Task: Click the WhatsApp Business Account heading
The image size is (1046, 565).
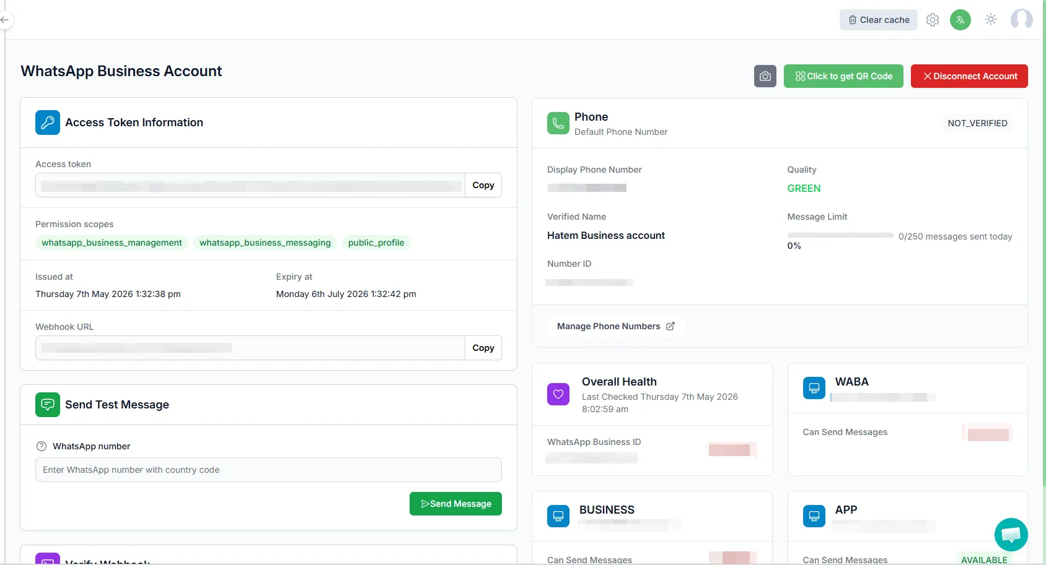Action: coord(121,71)
